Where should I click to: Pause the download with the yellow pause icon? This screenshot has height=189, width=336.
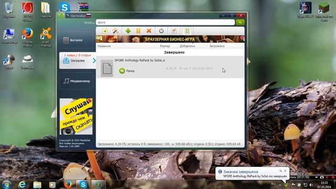pyautogui.click(x=139, y=31)
